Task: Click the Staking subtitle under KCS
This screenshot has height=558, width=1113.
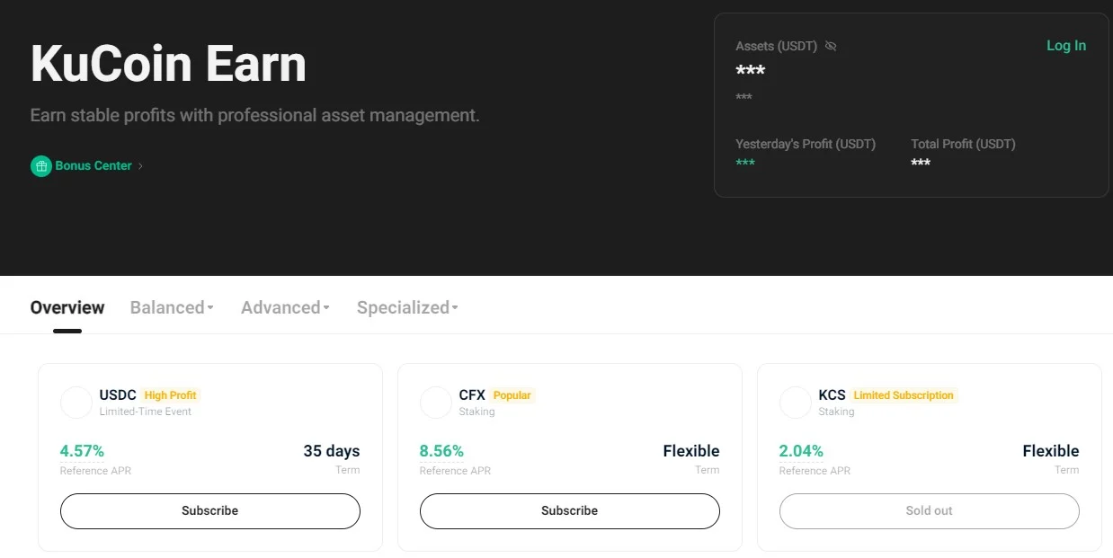Action: tap(836, 412)
